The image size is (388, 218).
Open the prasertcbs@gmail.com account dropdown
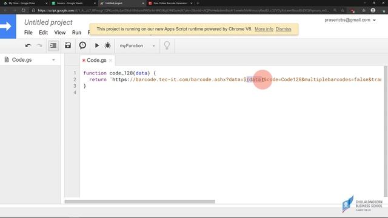[350, 20]
